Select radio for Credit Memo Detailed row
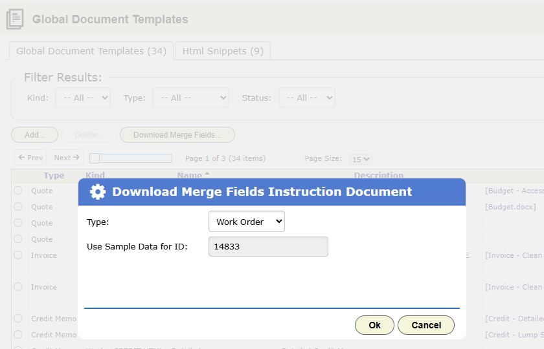 tap(18, 319)
